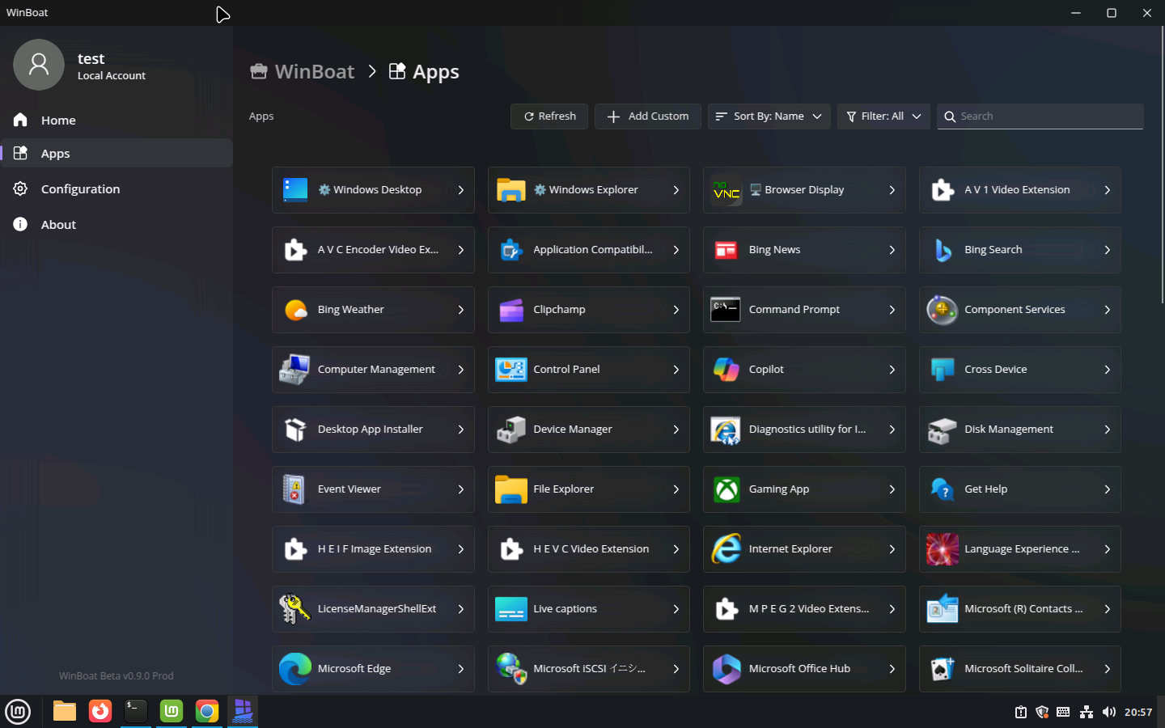Open the terminal from the taskbar
The height and width of the screenshot is (728, 1165).
click(136, 711)
